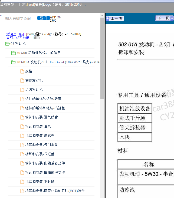Screen dimensions: 174x198
Task: Open 拆卸和安装-正时链 page
Action: [40, 182]
